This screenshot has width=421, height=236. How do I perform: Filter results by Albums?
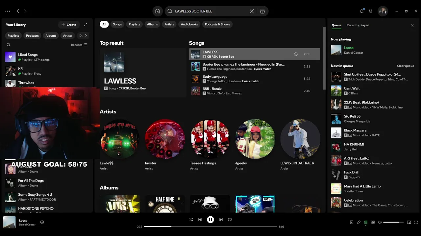[x=152, y=24]
